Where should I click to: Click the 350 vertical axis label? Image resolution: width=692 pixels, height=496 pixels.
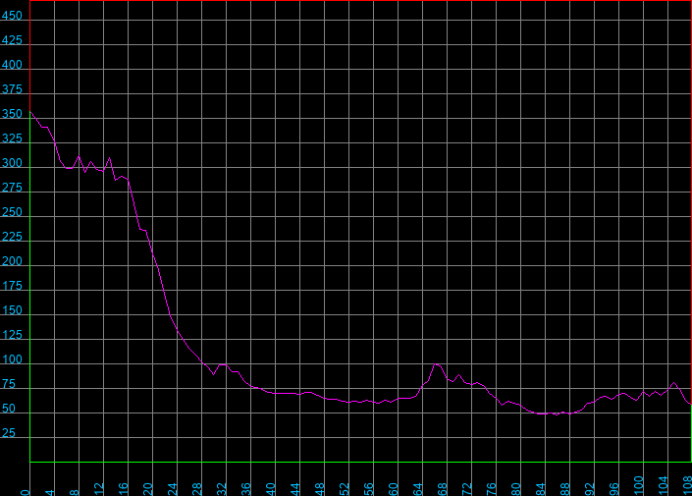pyautogui.click(x=12, y=114)
